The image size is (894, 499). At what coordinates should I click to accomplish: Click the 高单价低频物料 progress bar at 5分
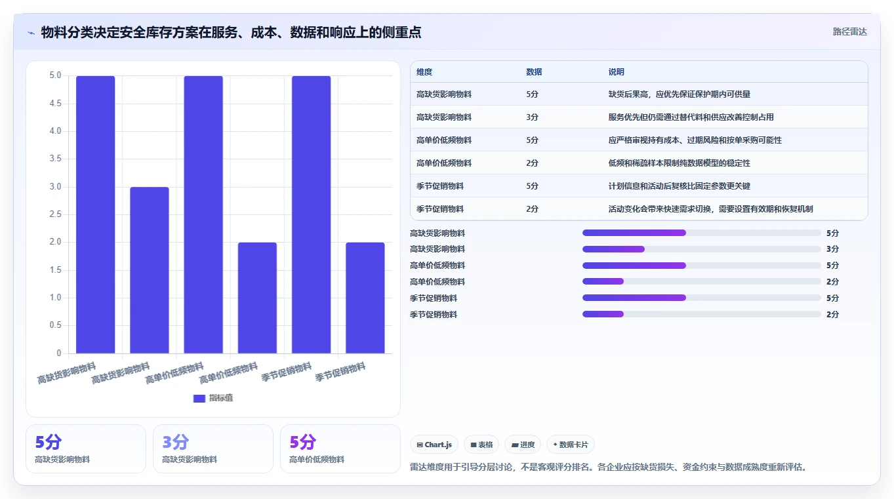coord(702,266)
